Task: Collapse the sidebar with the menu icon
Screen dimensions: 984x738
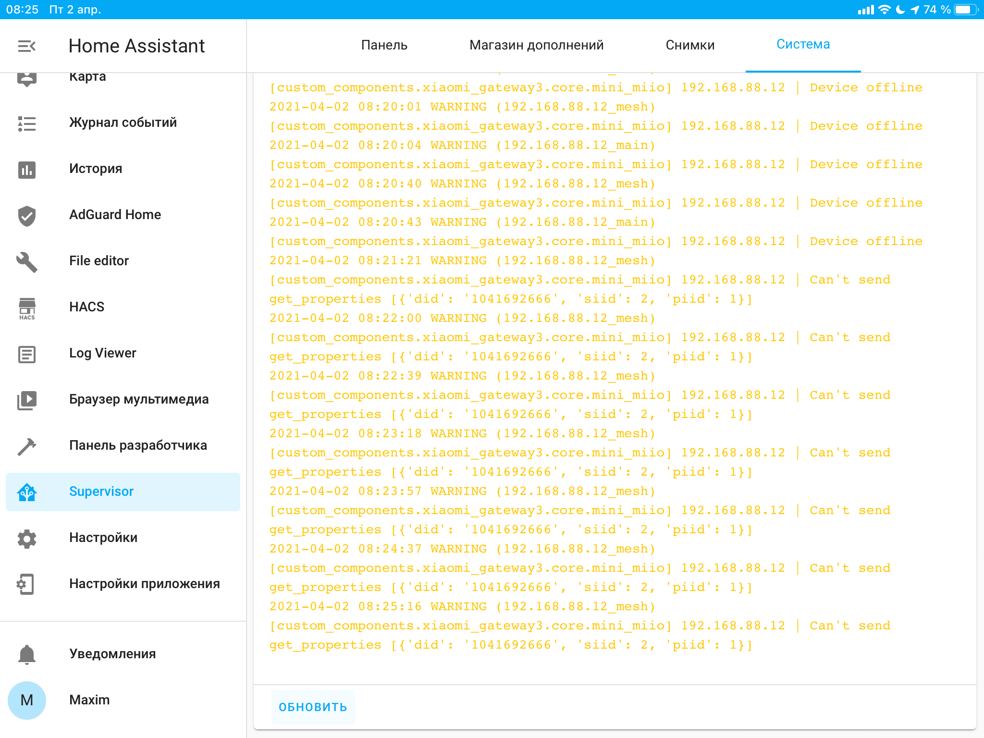Action: 27,46
